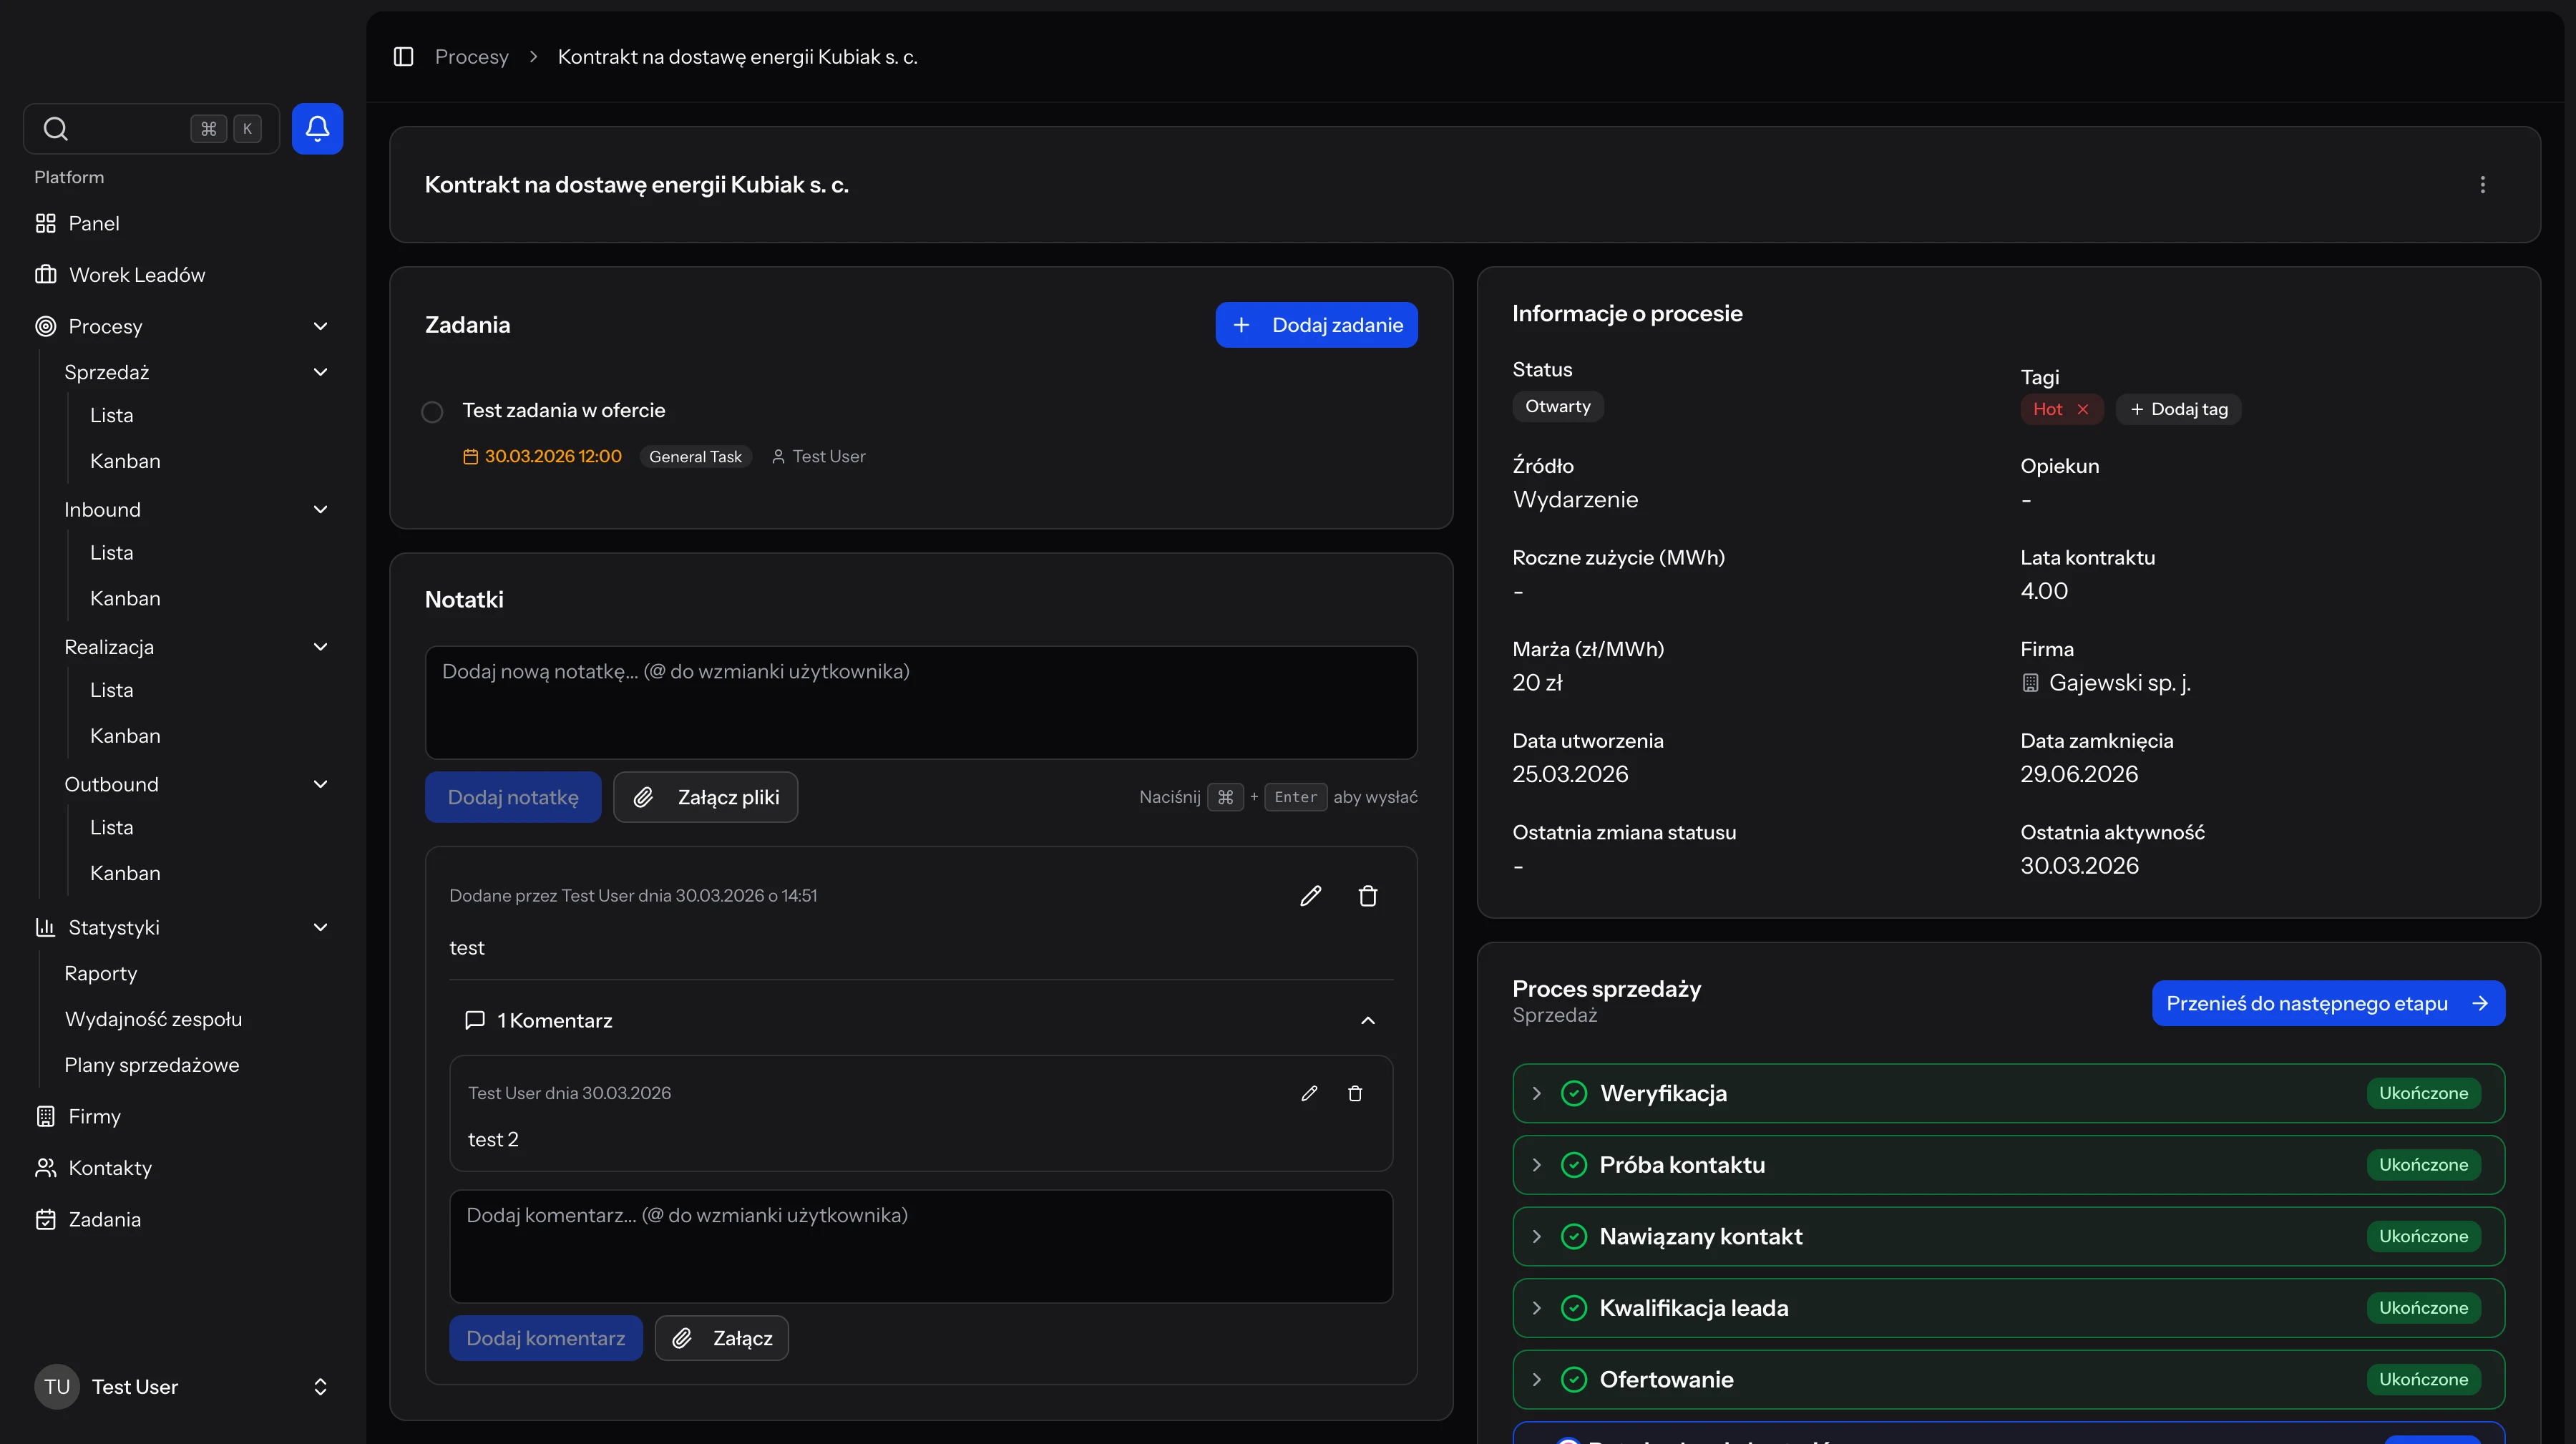Delete the note with the trash icon
The image size is (2576, 1444).
pyautogui.click(x=1367, y=896)
